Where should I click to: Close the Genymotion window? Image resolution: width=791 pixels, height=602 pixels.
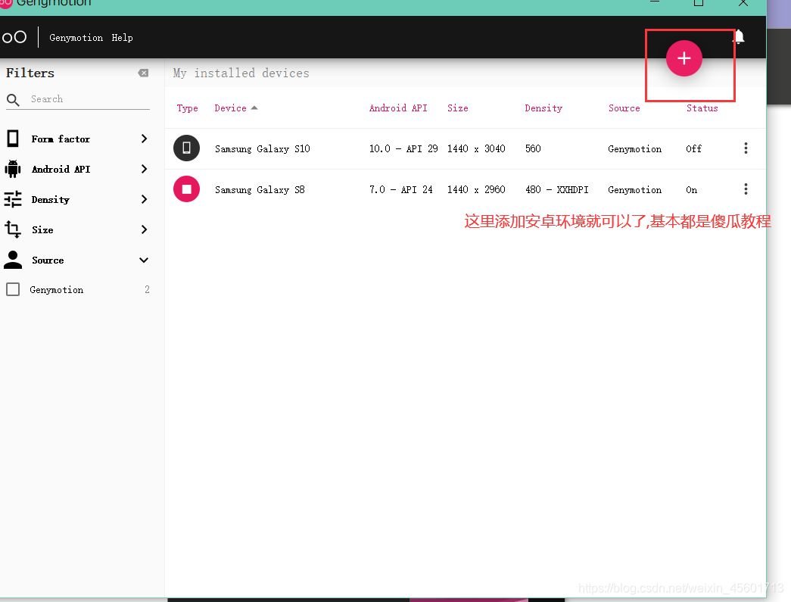pos(743,2)
